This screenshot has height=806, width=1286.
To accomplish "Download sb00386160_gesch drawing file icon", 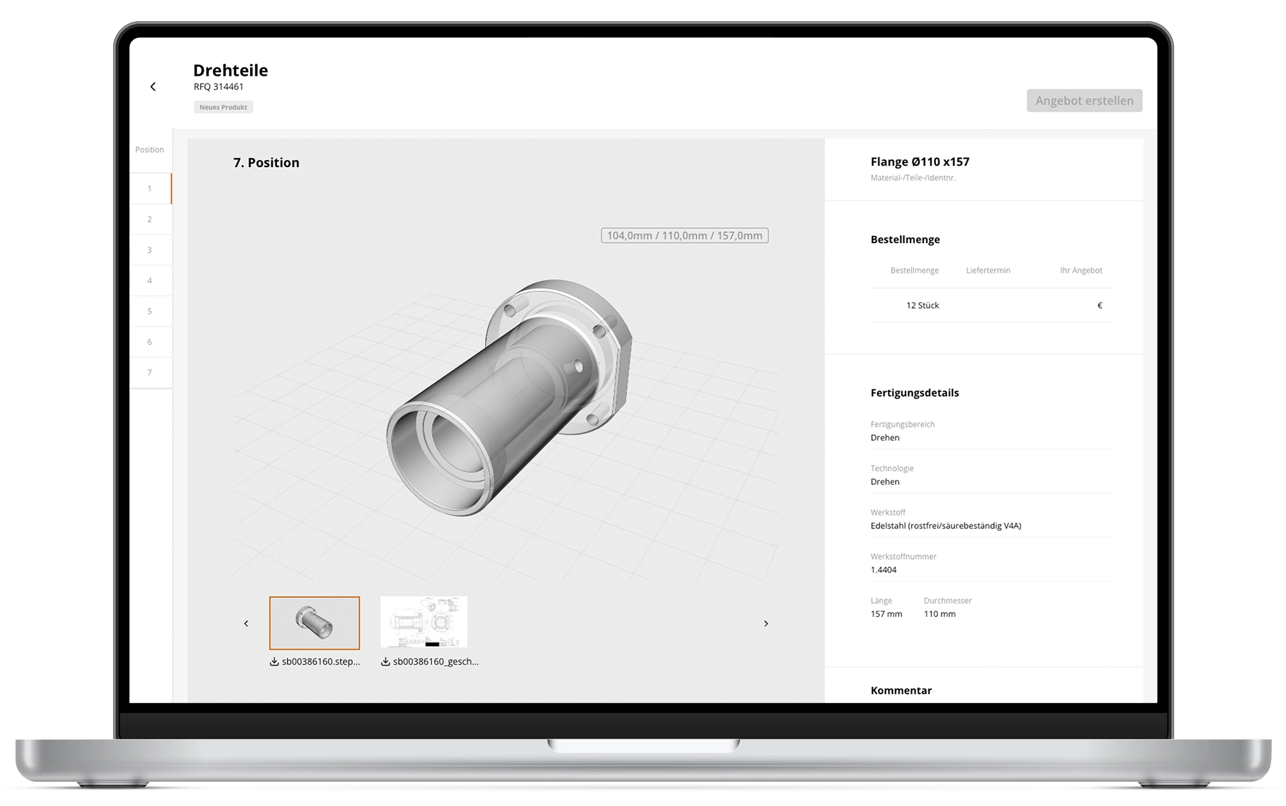I will pyautogui.click(x=385, y=661).
